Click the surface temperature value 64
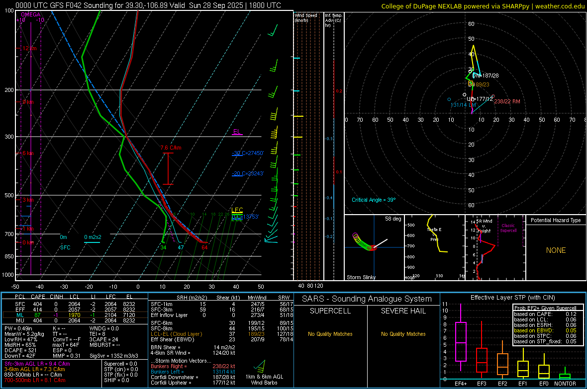 (x=204, y=247)
